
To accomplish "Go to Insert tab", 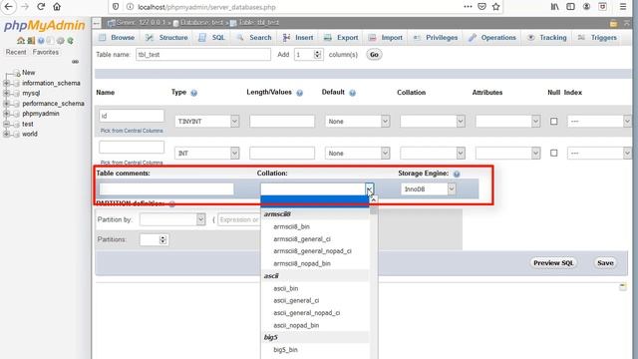I will coord(298,38).
